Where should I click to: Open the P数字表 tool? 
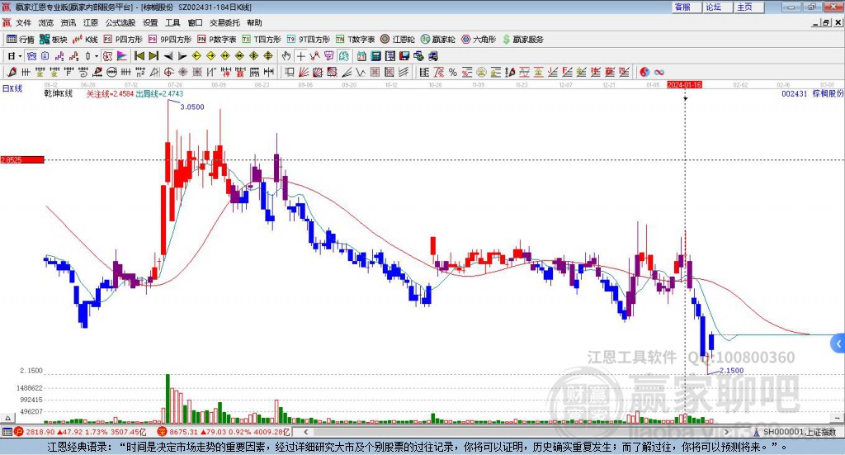217,40
